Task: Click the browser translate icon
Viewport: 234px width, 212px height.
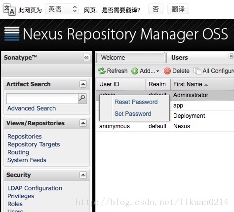Action: [9, 10]
